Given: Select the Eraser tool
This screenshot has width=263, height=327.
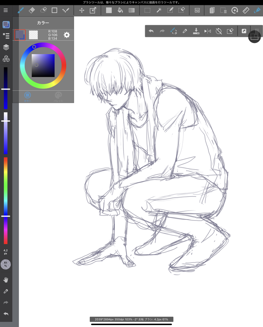Looking at the screenshot, I should 32,10.
